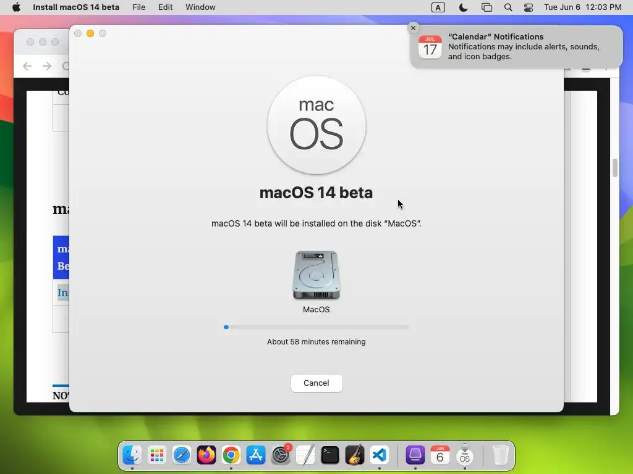Open the Calendar Notifications banner

[516, 47]
